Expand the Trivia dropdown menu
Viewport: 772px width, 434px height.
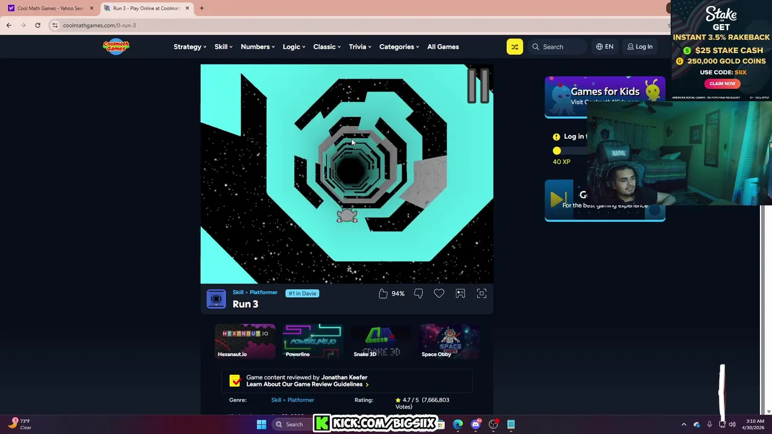359,46
